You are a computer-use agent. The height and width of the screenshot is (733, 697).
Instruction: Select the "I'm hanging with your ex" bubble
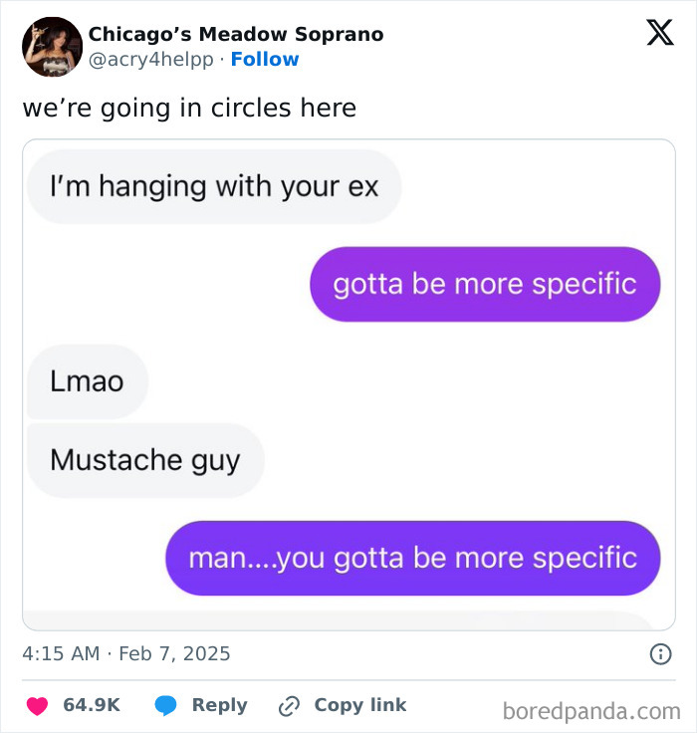coord(214,186)
